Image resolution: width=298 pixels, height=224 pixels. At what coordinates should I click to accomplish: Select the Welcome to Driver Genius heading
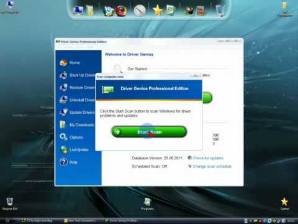129,54
